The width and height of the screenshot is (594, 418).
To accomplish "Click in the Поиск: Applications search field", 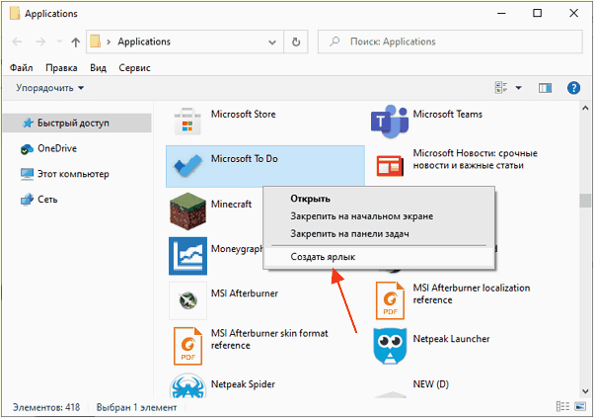I will point(450,42).
